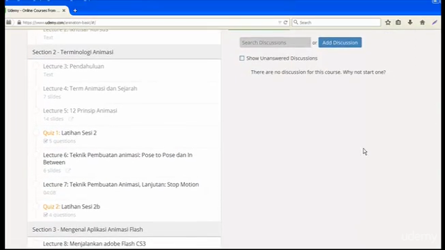The width and height of the screenshot is (445, 250).
Task: Mark Lecture 3: Pendahuluan completion circle
Action: [35, 67]
